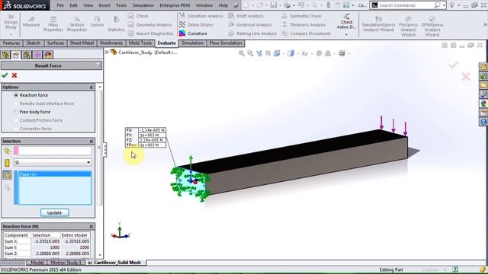Select the Connector force option
The image size is (488, 274).
33,129
